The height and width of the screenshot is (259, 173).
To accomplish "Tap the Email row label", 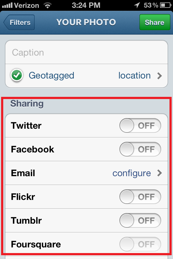I will (x=23, y=173).
